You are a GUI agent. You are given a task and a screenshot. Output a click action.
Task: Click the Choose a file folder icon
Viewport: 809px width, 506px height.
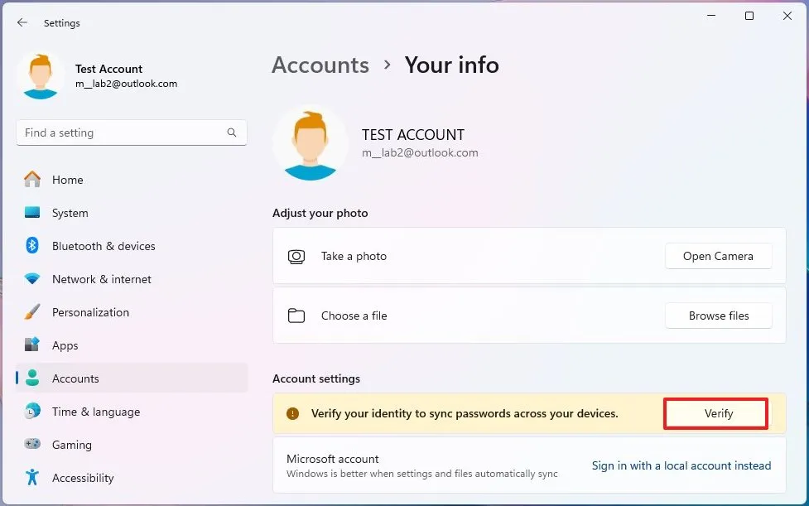(297, 316)
